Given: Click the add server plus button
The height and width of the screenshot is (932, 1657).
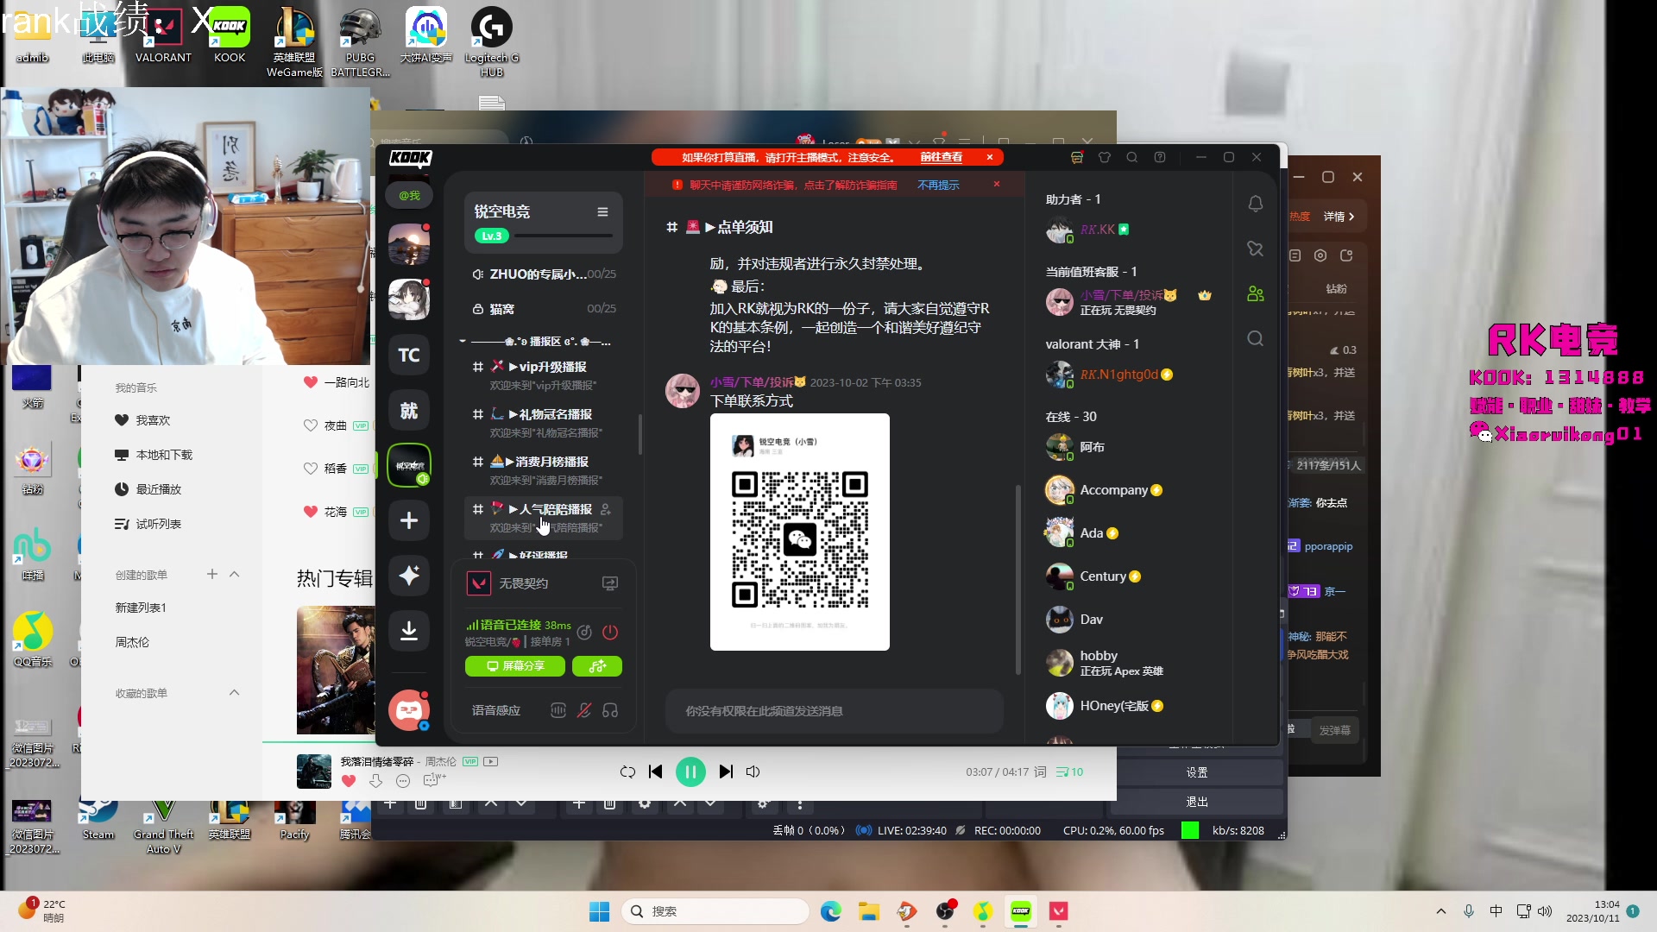Looking at the screenshot, I should coord(409,520).
